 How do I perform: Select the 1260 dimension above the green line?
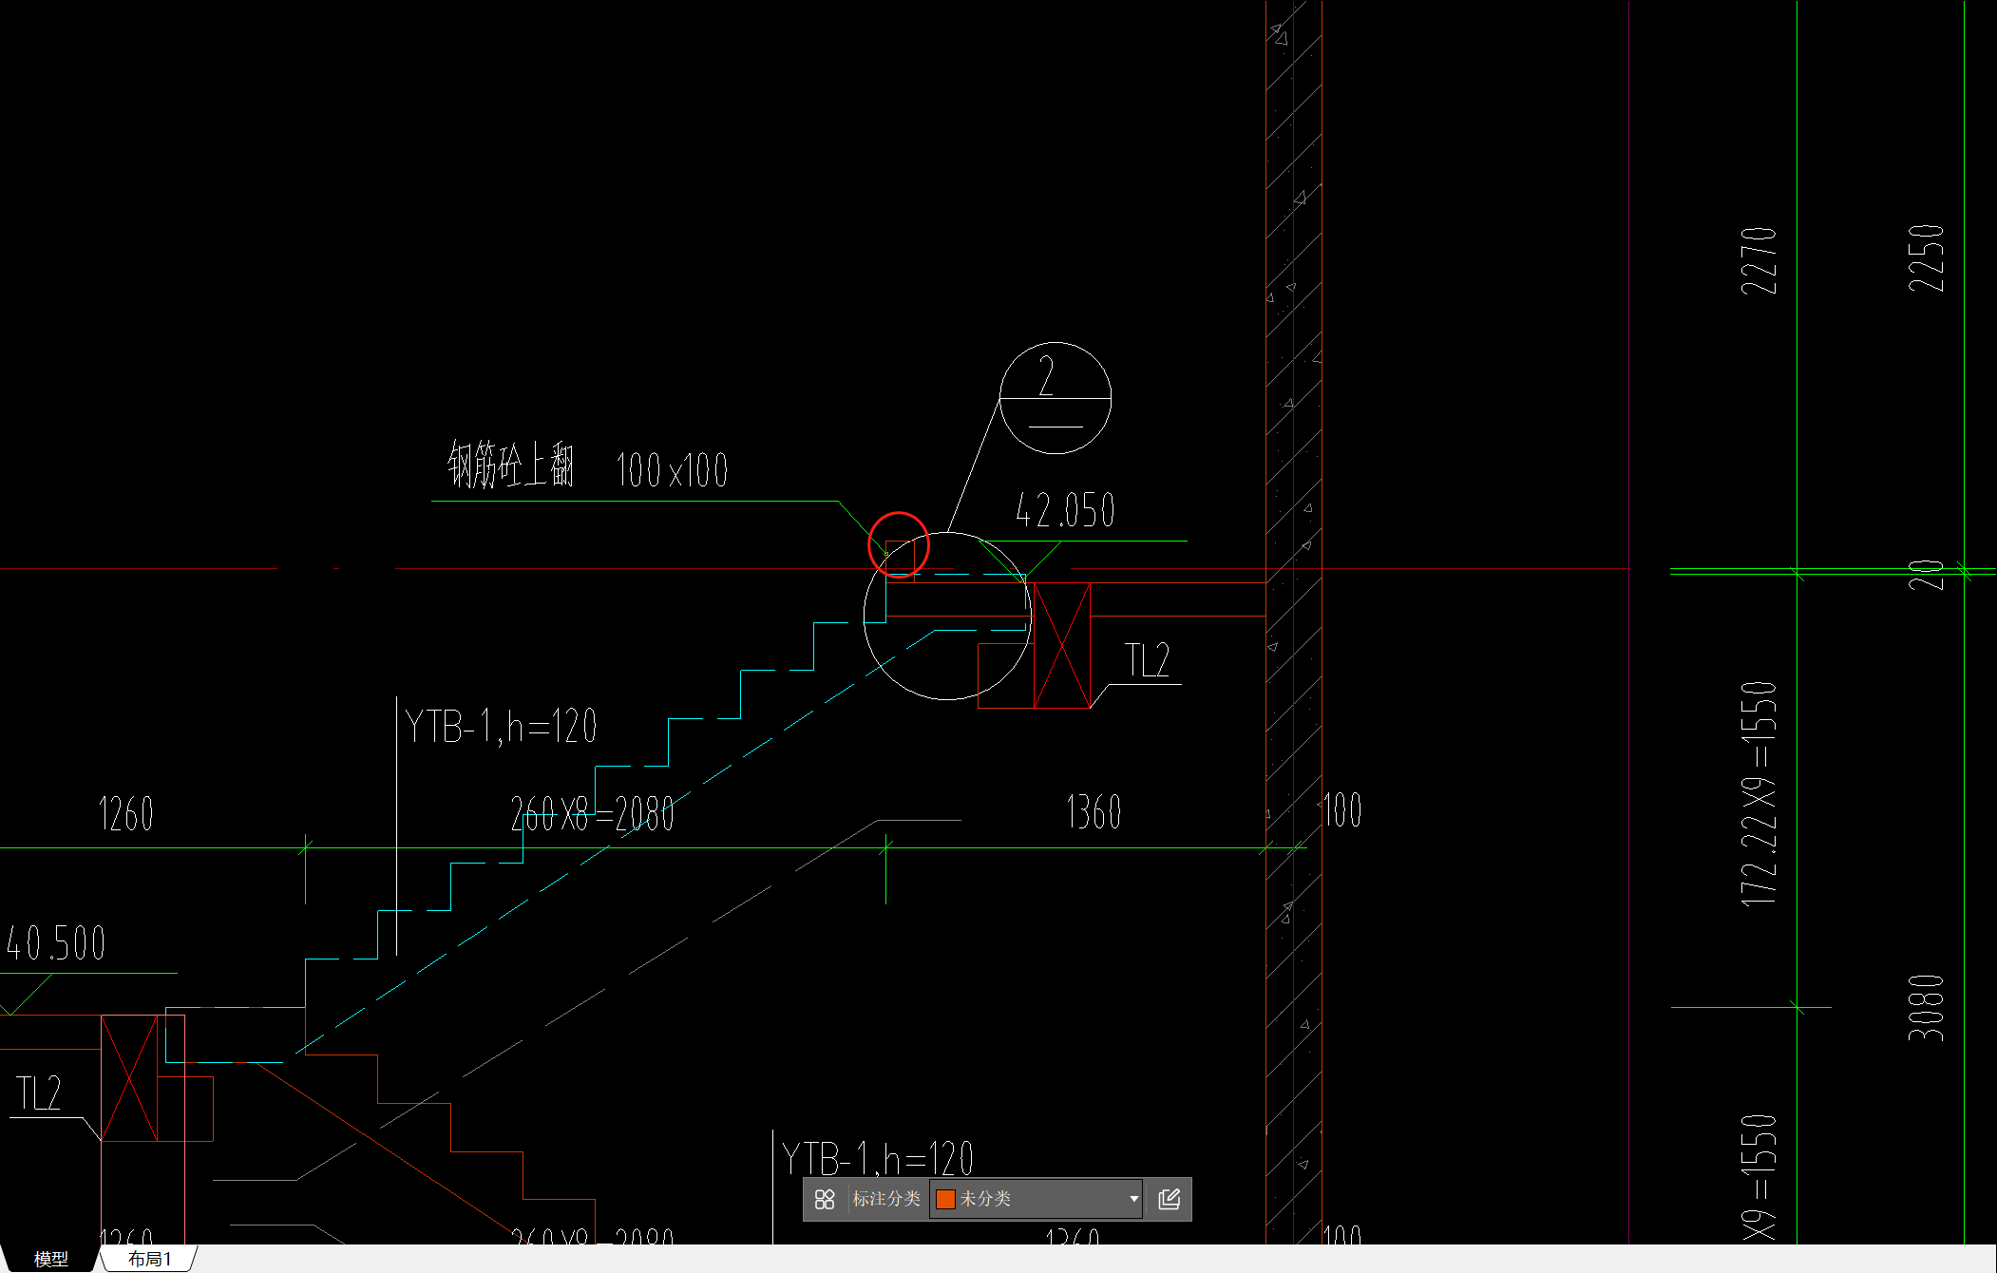126,814
